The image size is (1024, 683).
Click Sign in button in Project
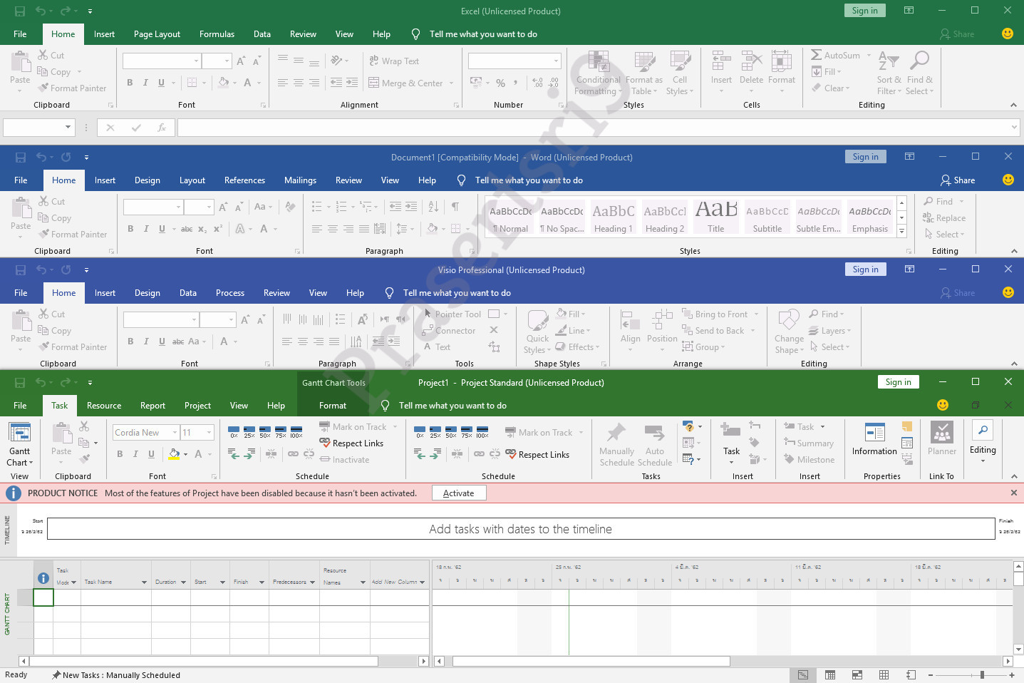point(898,382)
